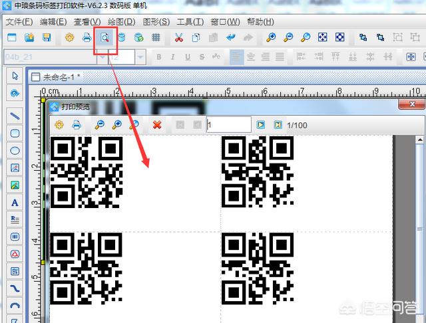Image resolution: width=426 pixels, height=323 pixels.
Task: Select the straight line drawing tool
Action: [x=15, y=114]
